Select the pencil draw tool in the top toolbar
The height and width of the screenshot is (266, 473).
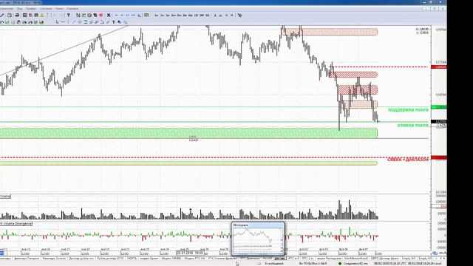[1, 15]
